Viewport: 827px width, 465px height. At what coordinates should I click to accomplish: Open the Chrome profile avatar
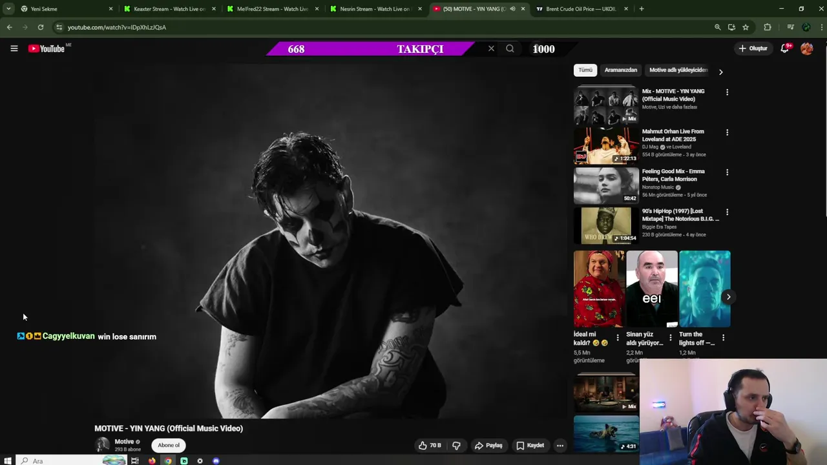[x=806, y=27]
